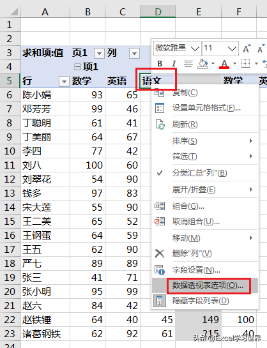
Task: Click the X delete icon
Action: pyautogui.click(x=160, y=253)
